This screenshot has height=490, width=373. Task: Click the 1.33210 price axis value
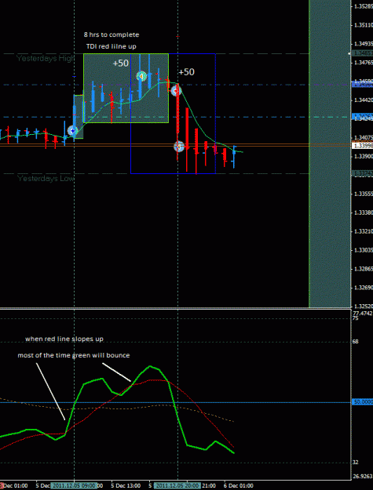pos(364,231)
